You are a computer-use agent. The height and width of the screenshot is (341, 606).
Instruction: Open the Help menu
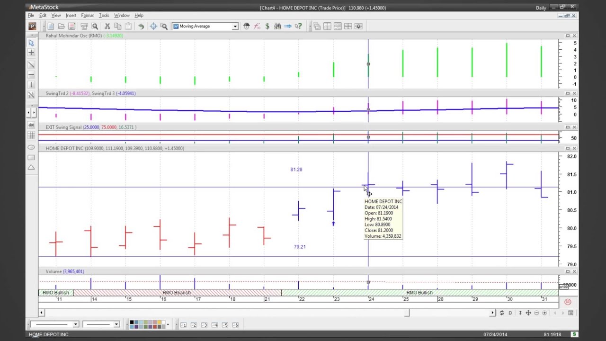click(139, 16)
